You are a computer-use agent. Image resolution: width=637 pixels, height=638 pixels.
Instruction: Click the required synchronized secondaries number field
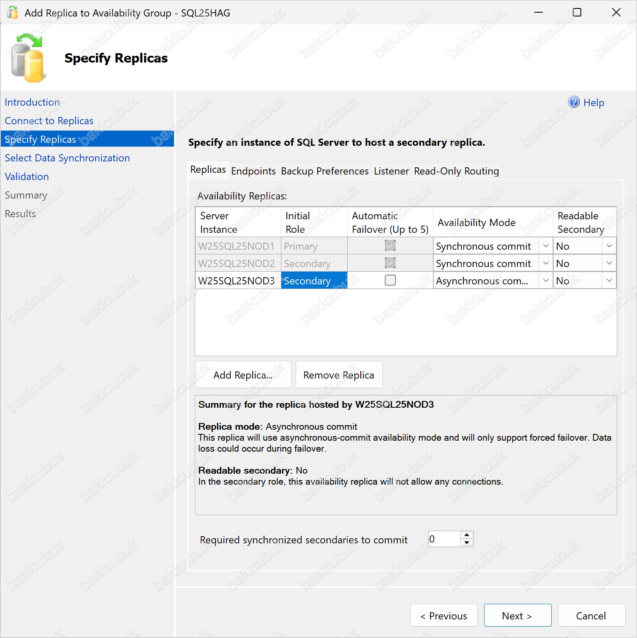[444, 539]
